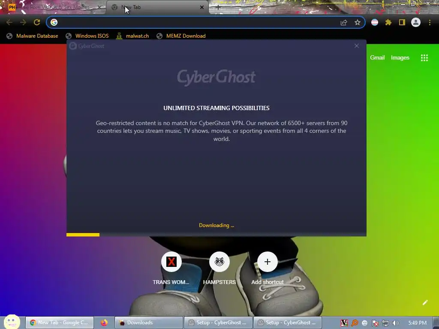Toggle the Chrome side panel
The width and height of the screenshot is (439, 329).
coord(402,22)
